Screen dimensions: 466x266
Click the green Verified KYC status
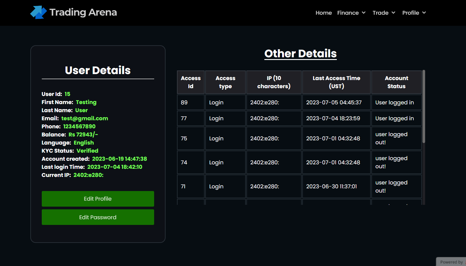87,151
